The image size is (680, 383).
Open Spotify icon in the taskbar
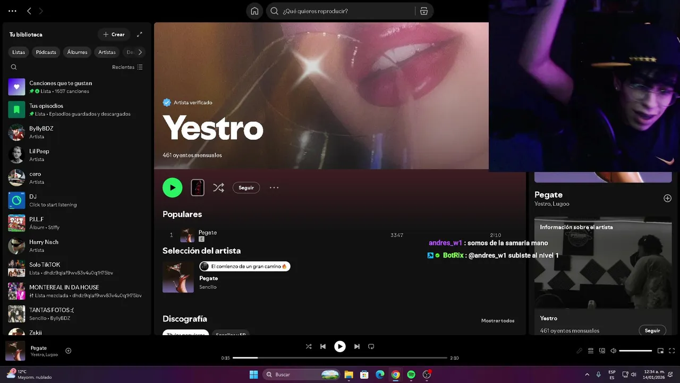[411, 374]
